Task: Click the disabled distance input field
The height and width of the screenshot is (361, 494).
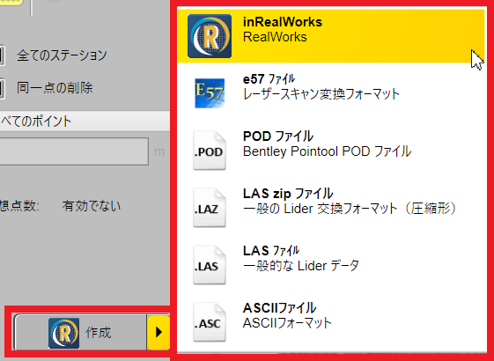Action: click(x=74, y=151)
